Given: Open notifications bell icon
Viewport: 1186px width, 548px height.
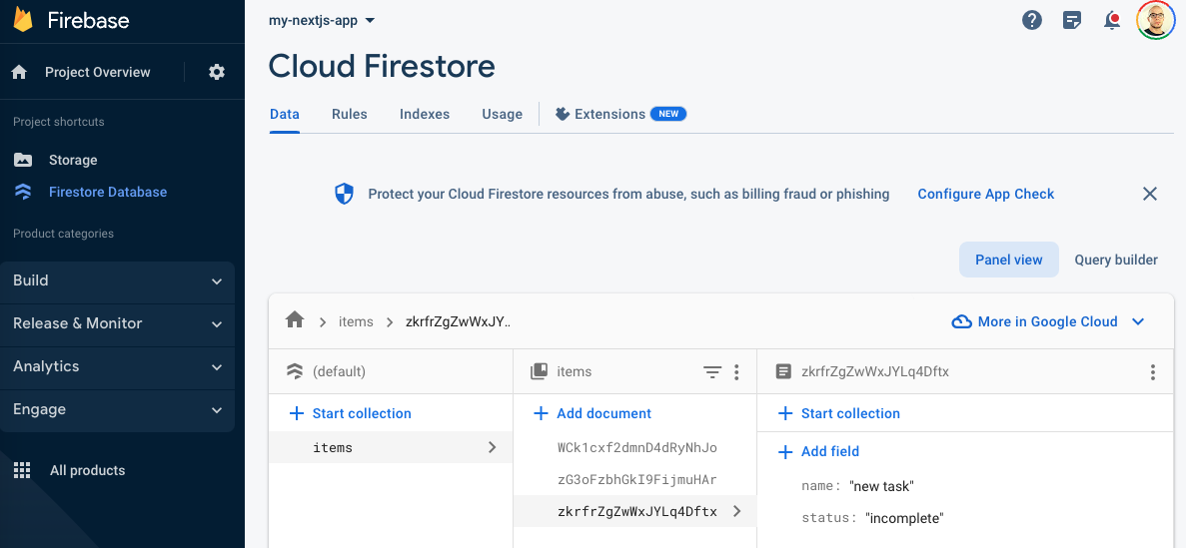Looking at the screenshot, I should click(x=1112, y=20).
